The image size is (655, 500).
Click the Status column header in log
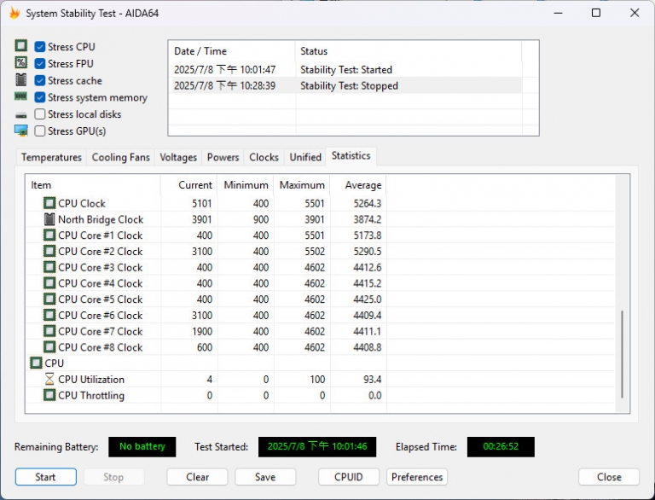(x=409, y=51)
